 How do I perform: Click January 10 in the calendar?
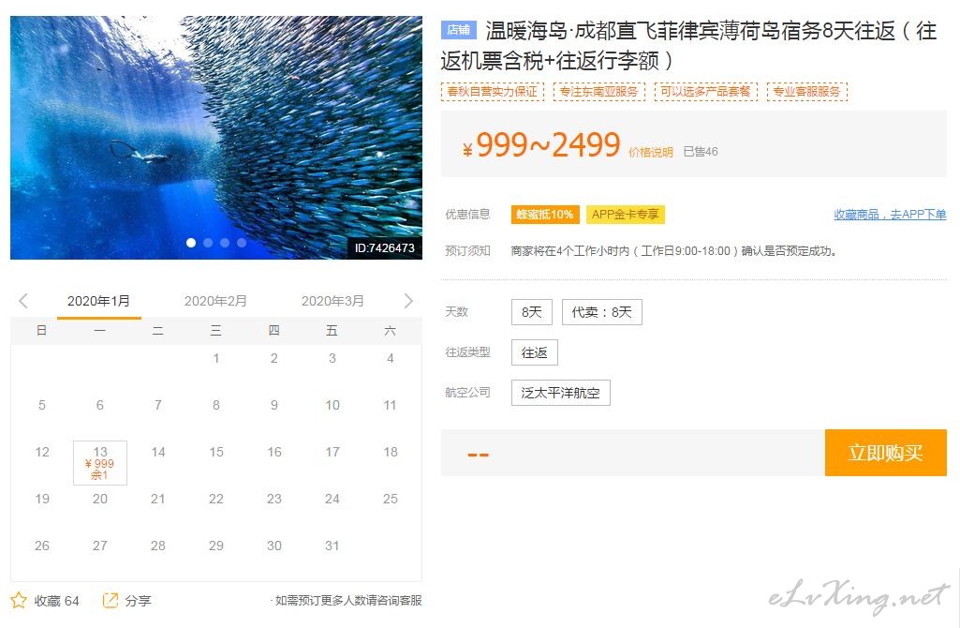coord(332,405)
